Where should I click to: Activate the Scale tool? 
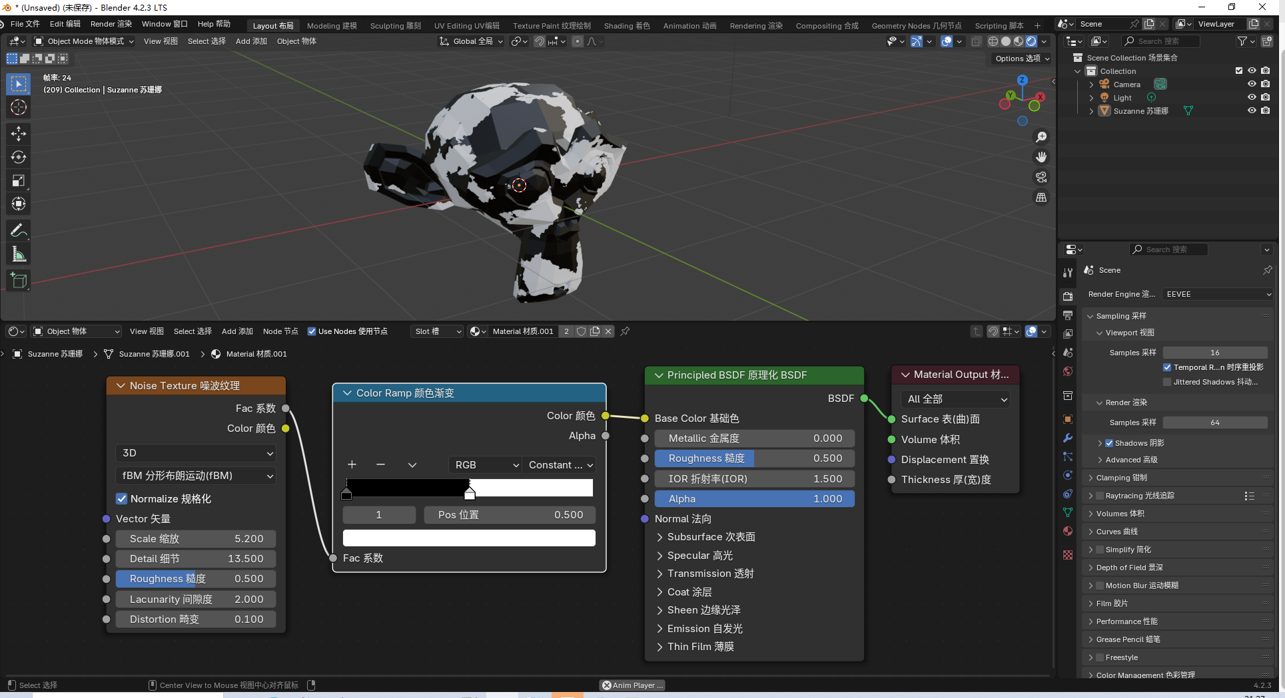point(19,180)
